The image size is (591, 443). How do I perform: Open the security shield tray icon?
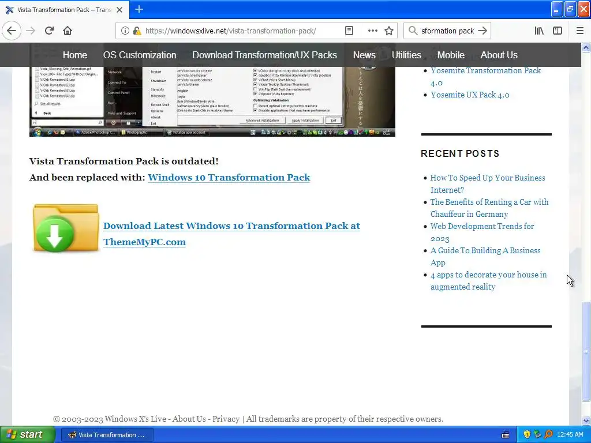click(527, 435)
